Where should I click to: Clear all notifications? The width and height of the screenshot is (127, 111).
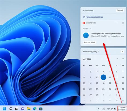point(120,10)
